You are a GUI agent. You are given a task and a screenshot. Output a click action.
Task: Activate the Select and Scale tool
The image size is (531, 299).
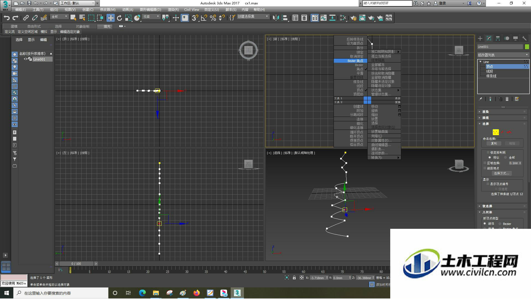128,18
